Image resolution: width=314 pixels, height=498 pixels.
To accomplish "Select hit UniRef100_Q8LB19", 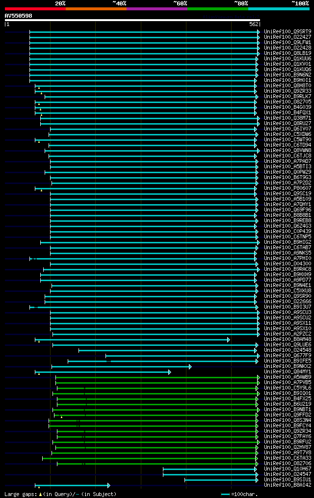I will [x=288, y=53].
